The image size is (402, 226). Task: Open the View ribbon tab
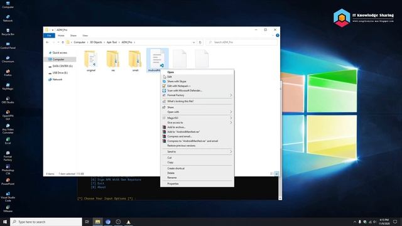point(85,35)
